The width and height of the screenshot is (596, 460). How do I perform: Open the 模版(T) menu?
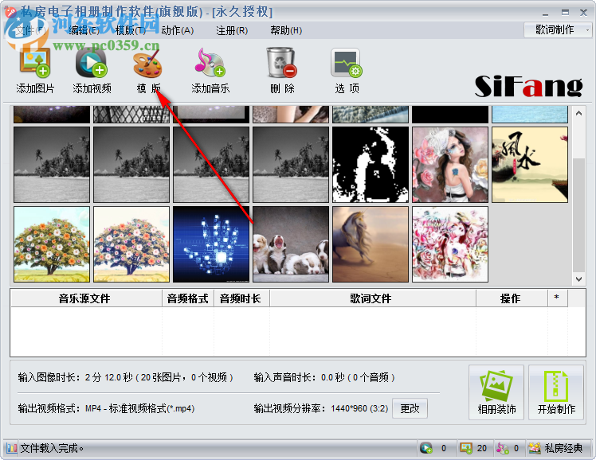coord(131,30)
